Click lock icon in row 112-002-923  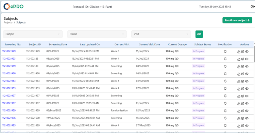239,59
